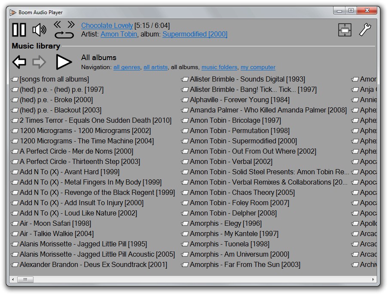Navigate to my computer
The width and height of the screenshot is (388, 294).
coord(258,67)
